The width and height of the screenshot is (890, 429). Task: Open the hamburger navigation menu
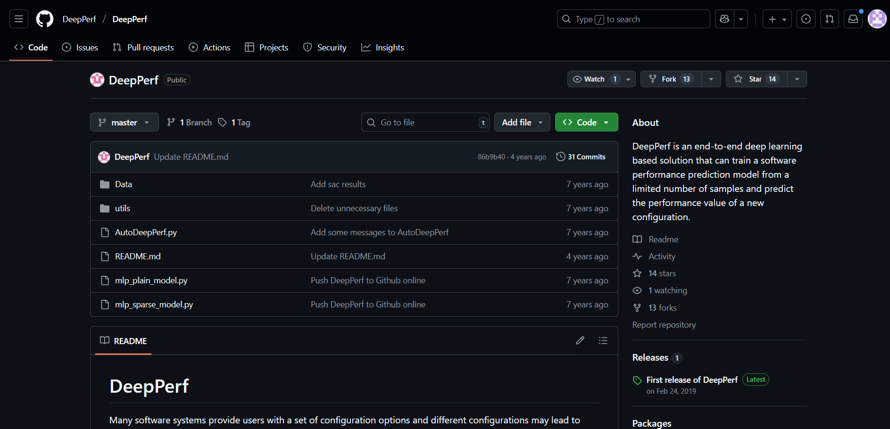click(19, 19)
